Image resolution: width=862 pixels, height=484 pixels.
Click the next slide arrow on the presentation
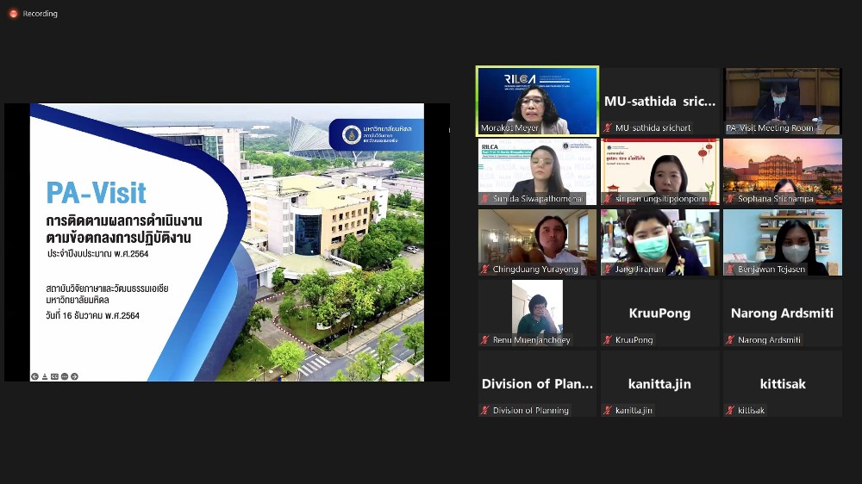coord(75,376)
